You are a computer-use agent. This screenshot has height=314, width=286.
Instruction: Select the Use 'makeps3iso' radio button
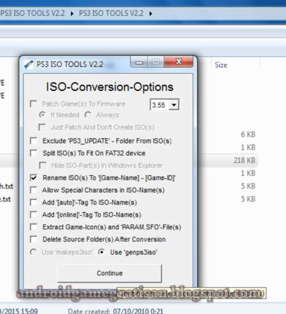click(x=33, y=252)
